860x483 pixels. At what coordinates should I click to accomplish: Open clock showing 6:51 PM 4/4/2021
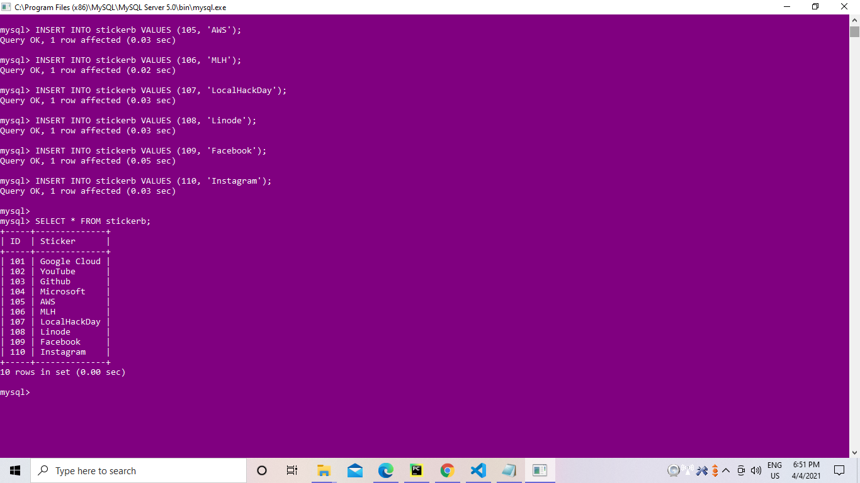coord(806,470)
